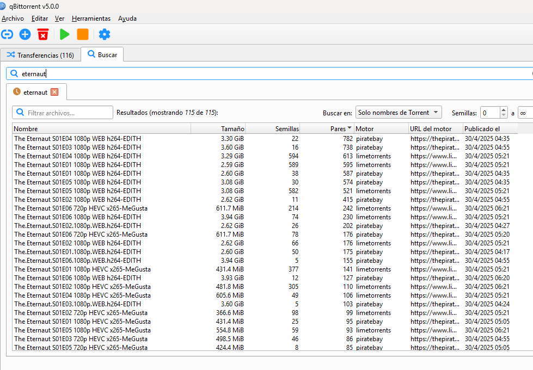Click the maximum Semillas infinity field
This screenshot has height=370, width=533.
click(x=525, y=113)
